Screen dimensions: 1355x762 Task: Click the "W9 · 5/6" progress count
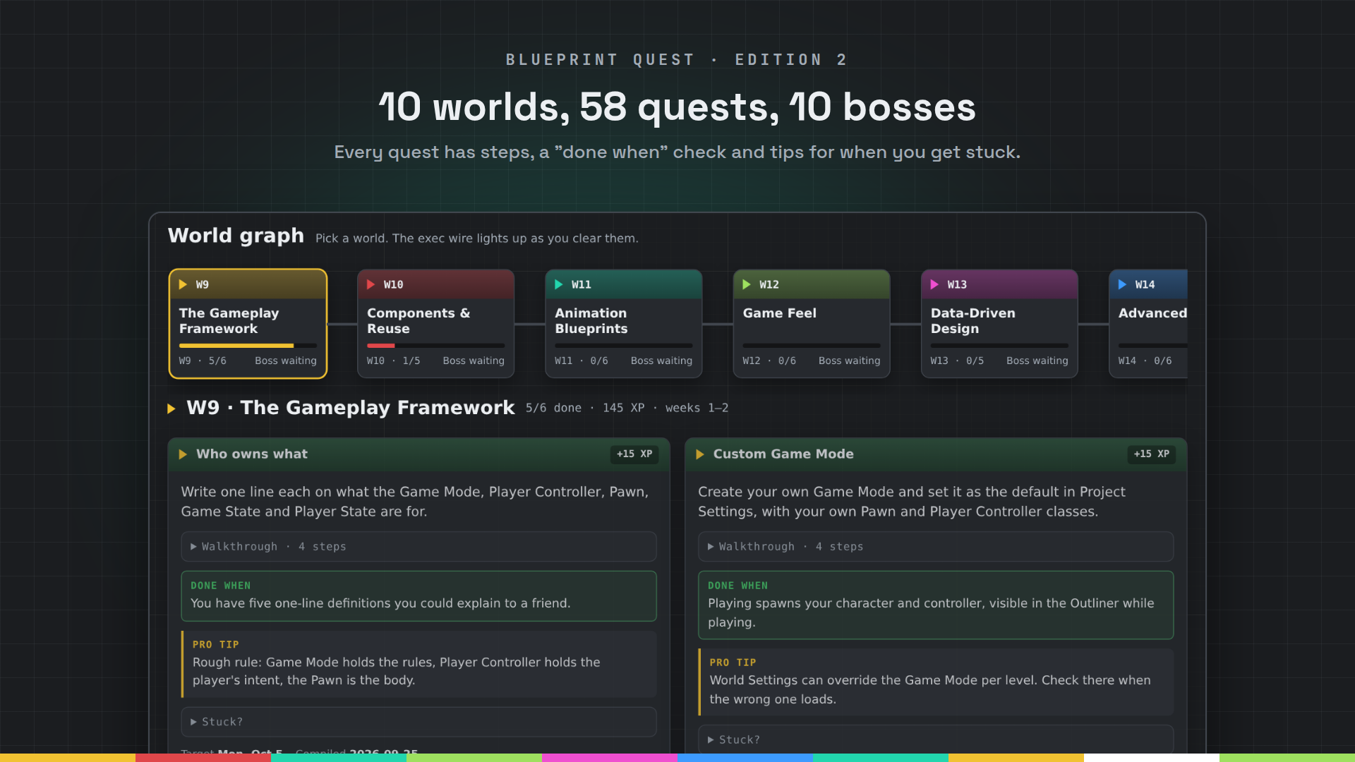[203, 361]
